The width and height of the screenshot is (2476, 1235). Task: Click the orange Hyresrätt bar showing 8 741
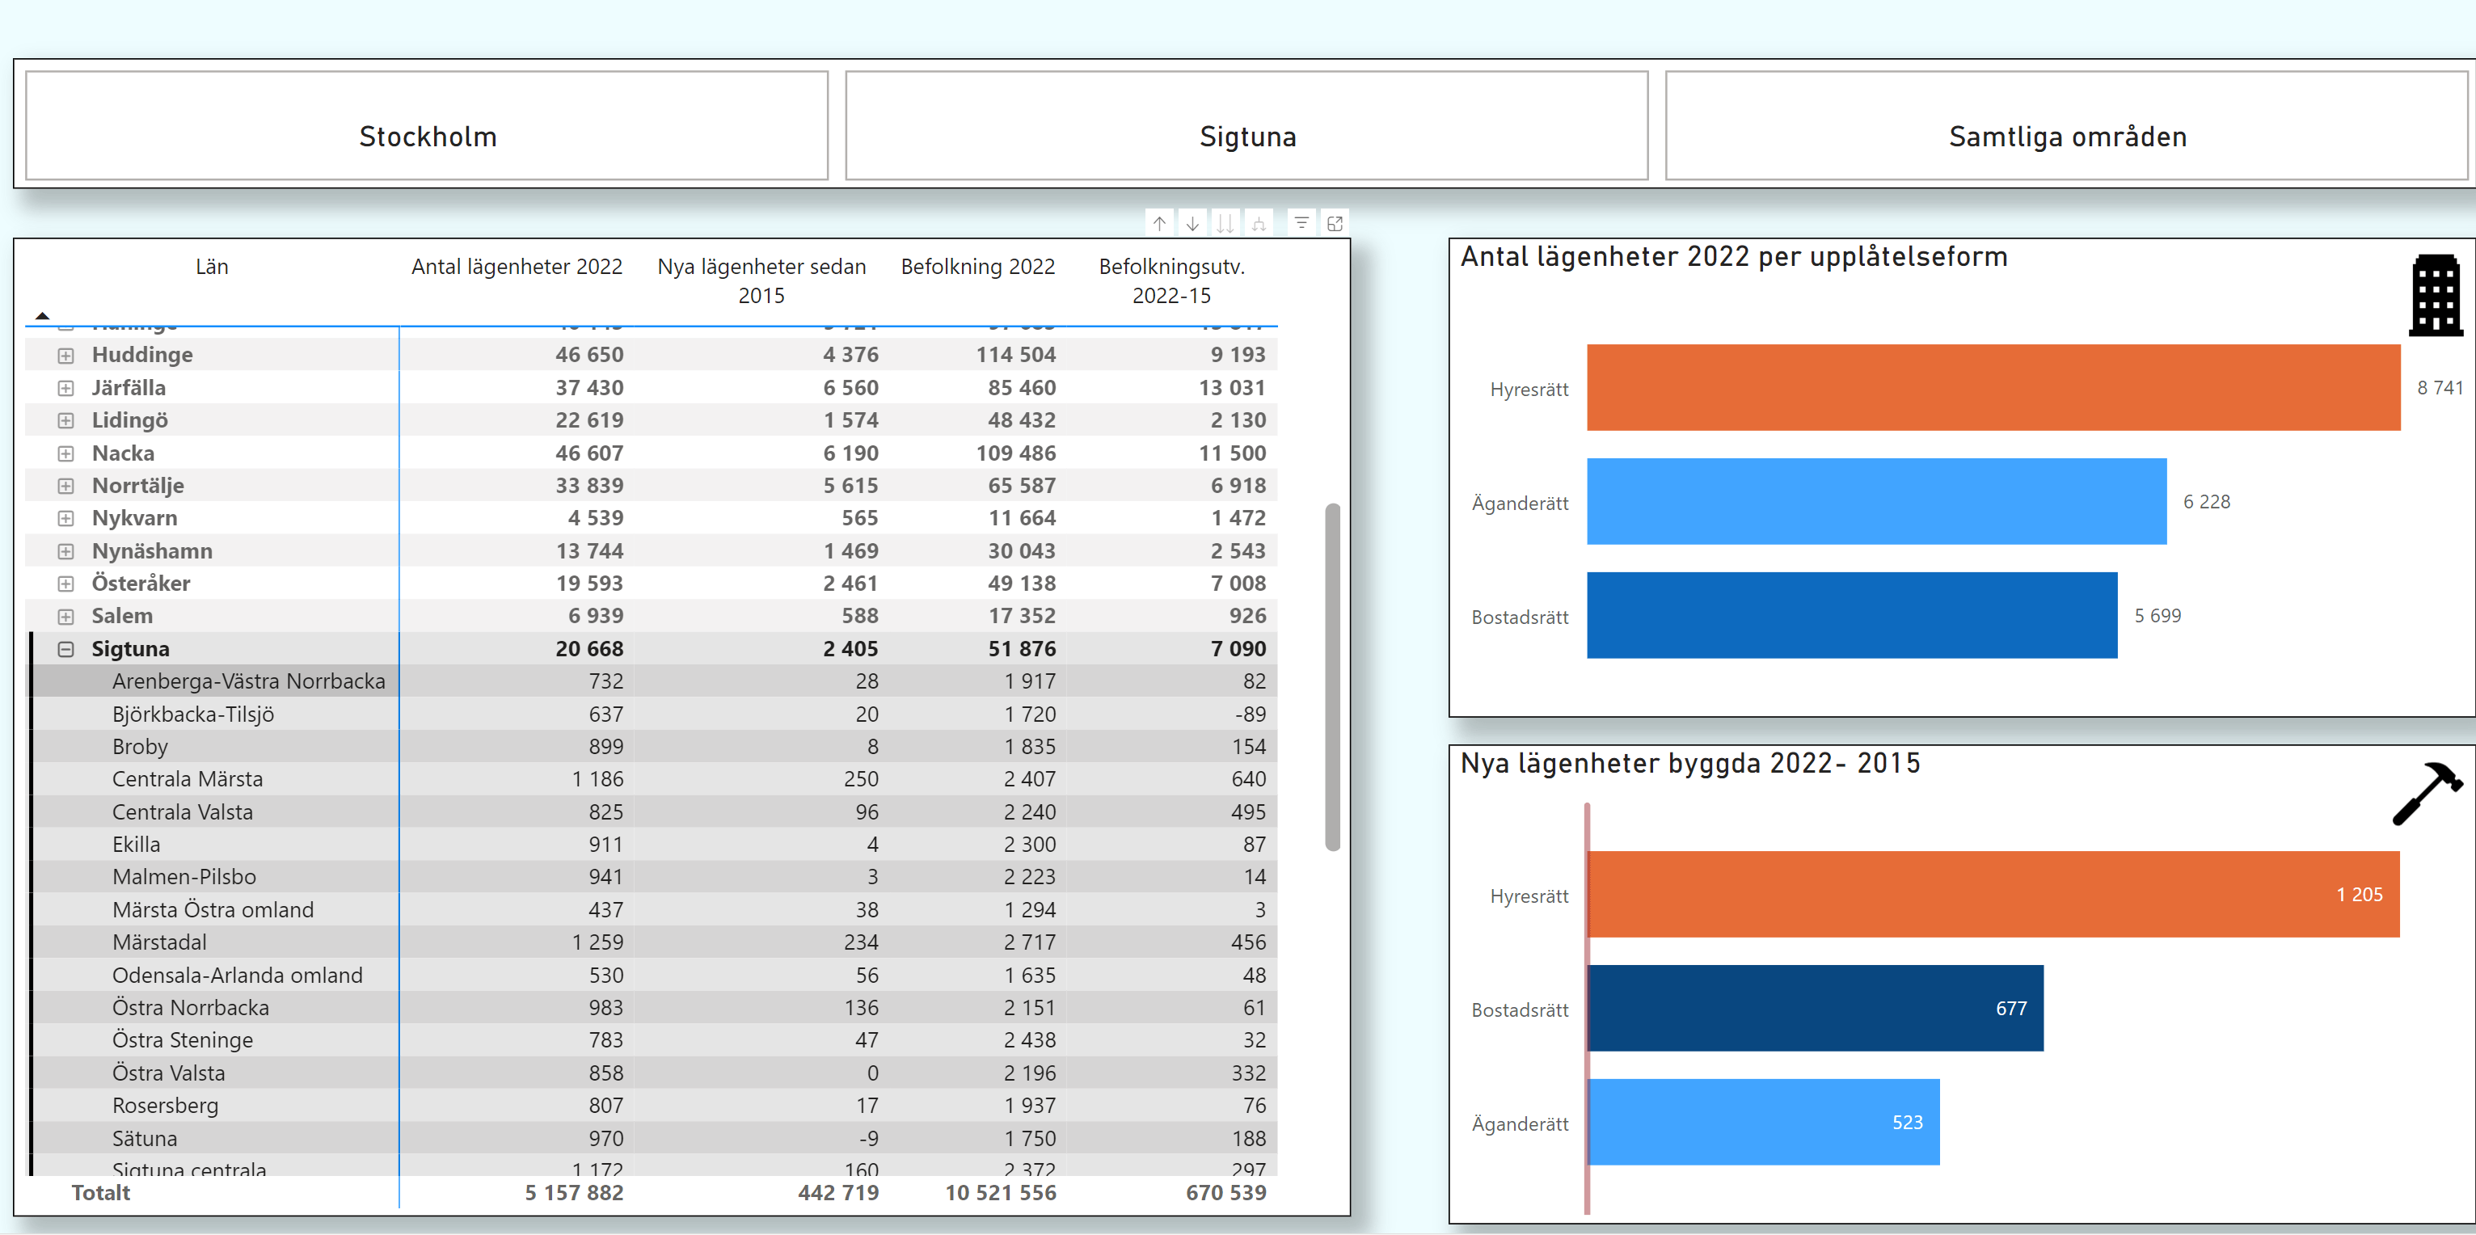1993,387
